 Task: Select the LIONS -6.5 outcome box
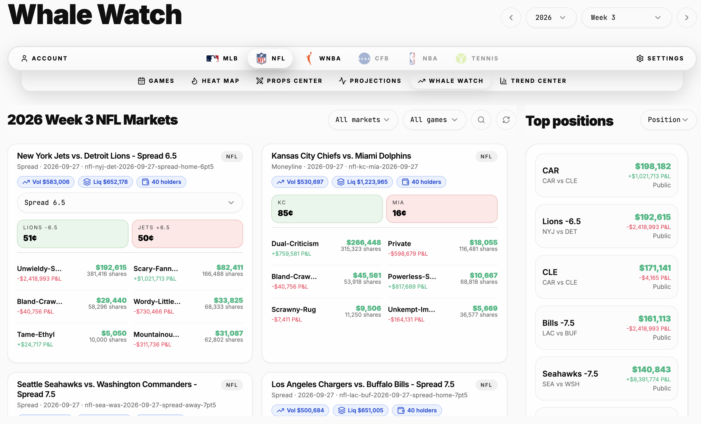[x=73, y=234]
